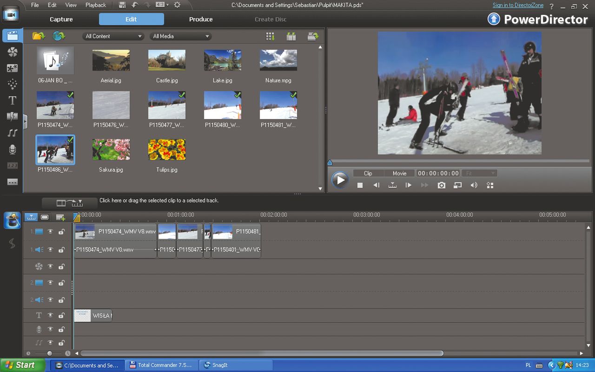Screen dimensions: 595x372
Task: Lock video track 1
Action: tap(61, 232)
